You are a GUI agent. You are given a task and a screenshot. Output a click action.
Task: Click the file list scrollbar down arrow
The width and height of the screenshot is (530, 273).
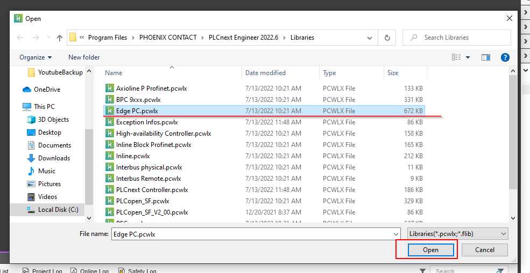click(x=513, y=218)
